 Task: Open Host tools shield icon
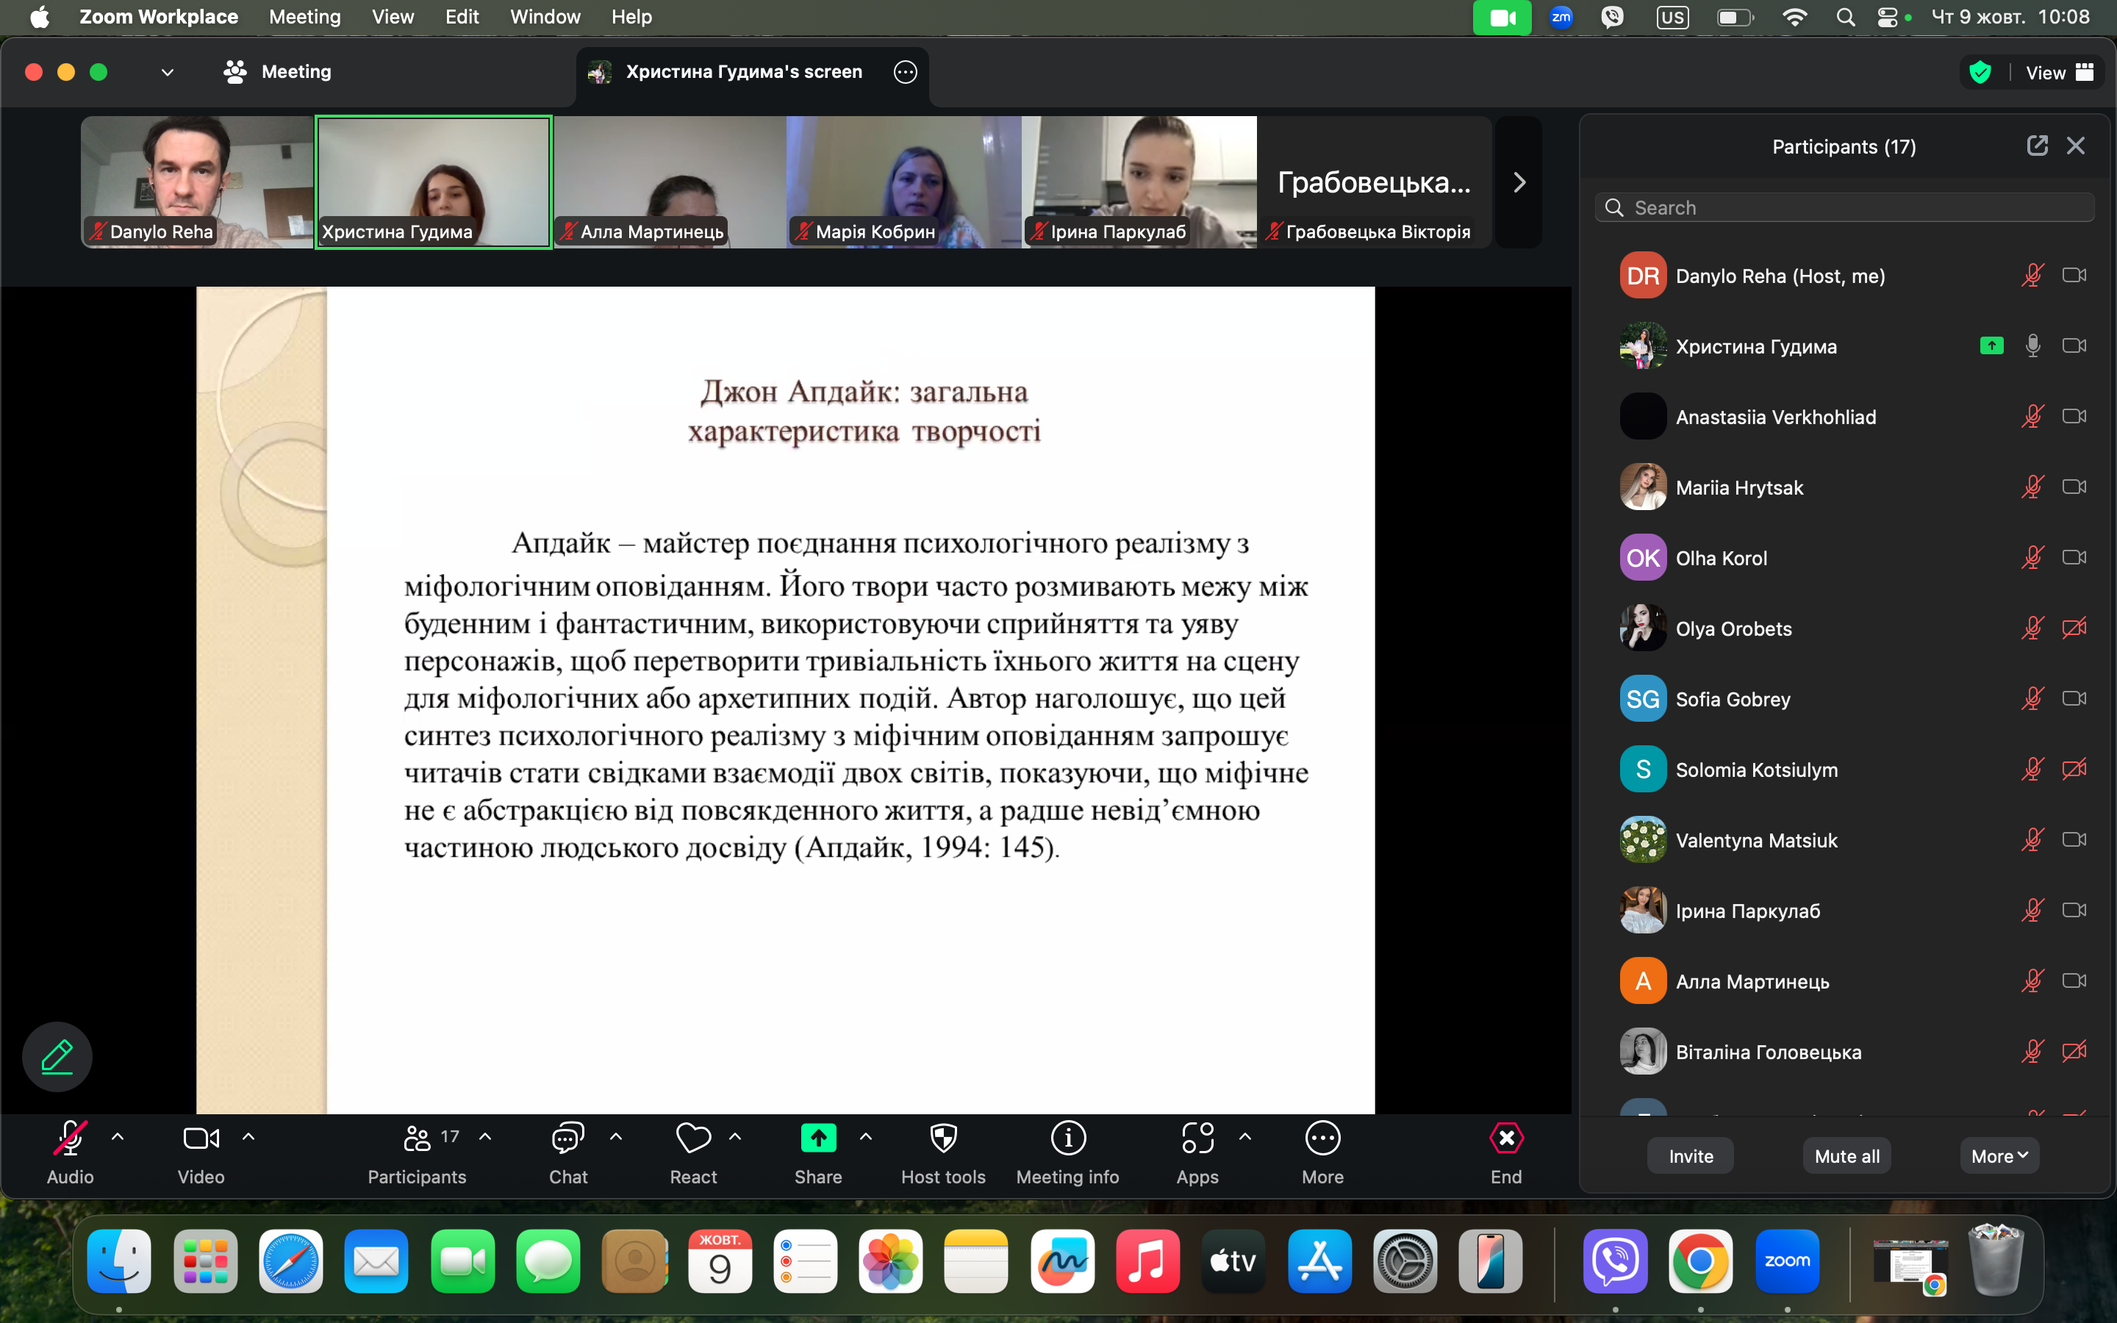point(943,1139)
